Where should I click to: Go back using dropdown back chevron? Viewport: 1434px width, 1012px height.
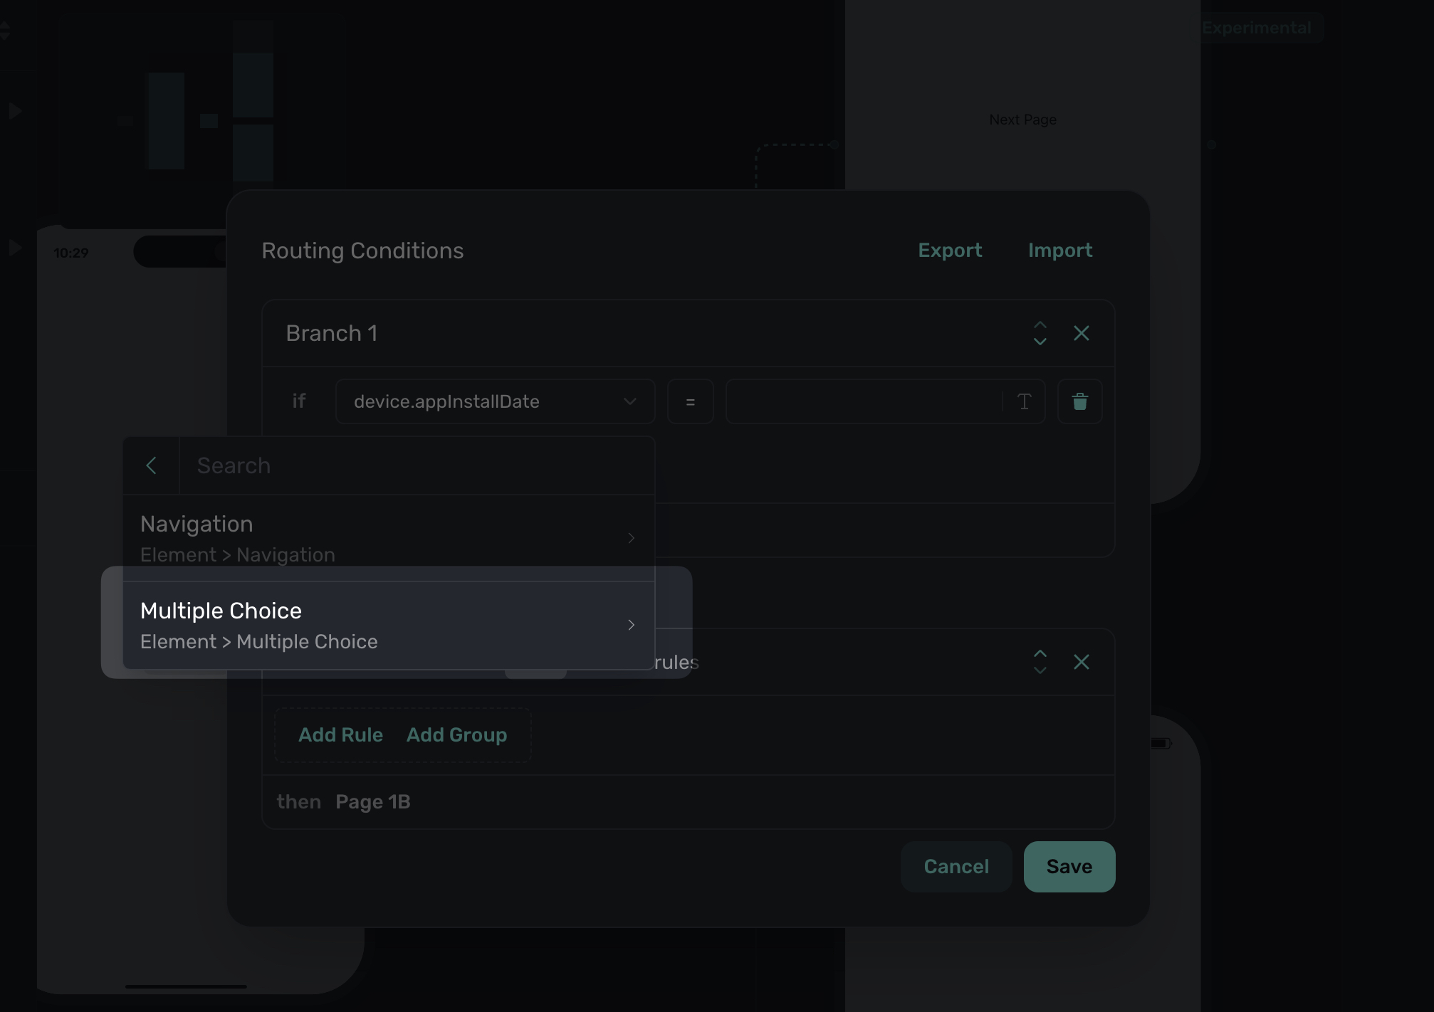coord(151,465)
